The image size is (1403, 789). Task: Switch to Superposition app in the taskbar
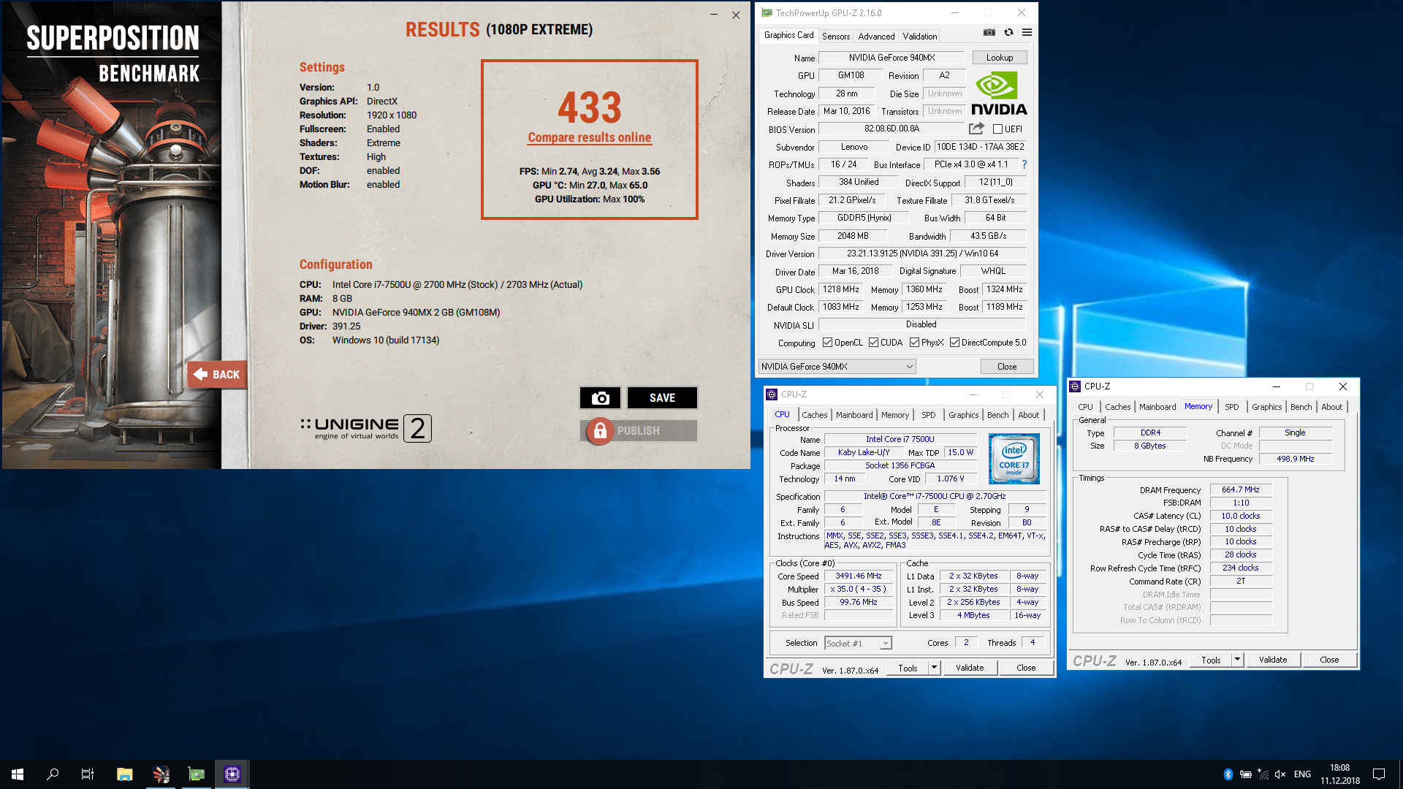tap(161, 774)
